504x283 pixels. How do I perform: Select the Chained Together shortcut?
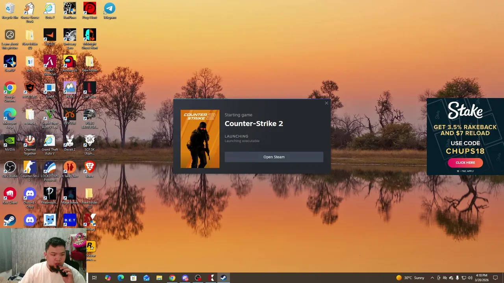tap(30, 145)
